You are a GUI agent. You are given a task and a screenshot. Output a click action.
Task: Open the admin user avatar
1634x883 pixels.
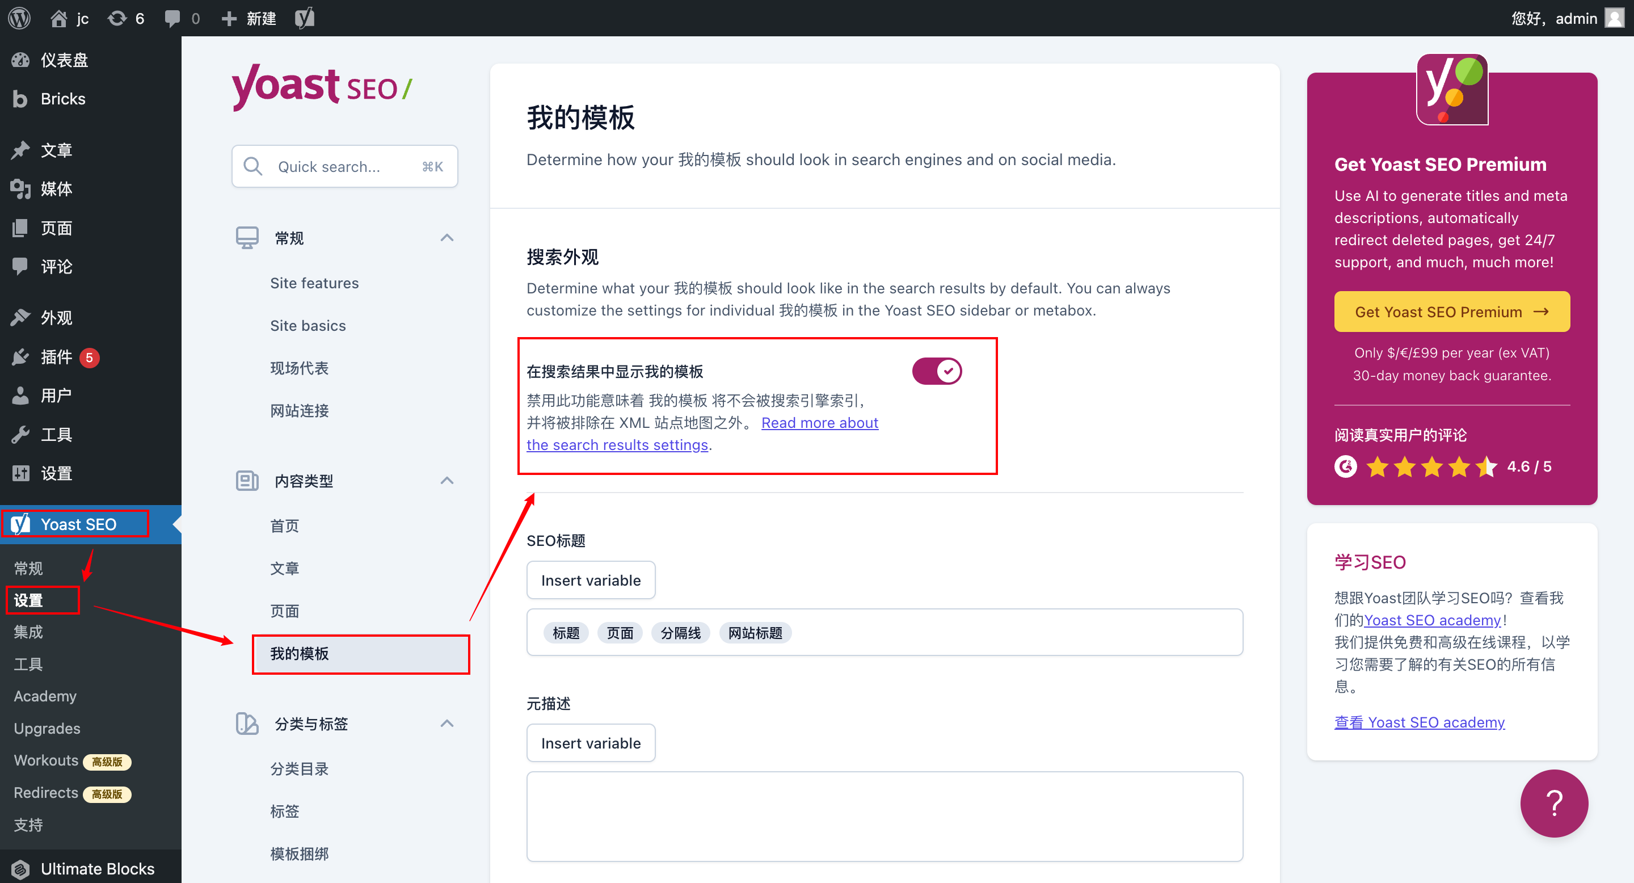click(1614, 18)
